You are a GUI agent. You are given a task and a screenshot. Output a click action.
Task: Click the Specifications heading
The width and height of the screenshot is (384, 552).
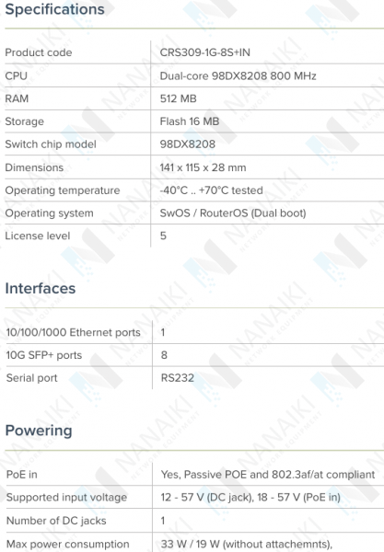click(x=54, y=9)
